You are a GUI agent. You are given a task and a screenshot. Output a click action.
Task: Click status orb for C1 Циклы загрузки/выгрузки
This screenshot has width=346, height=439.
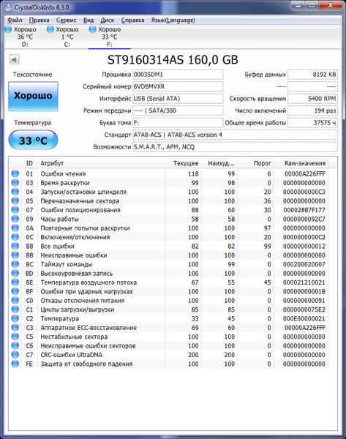point(15,309)
